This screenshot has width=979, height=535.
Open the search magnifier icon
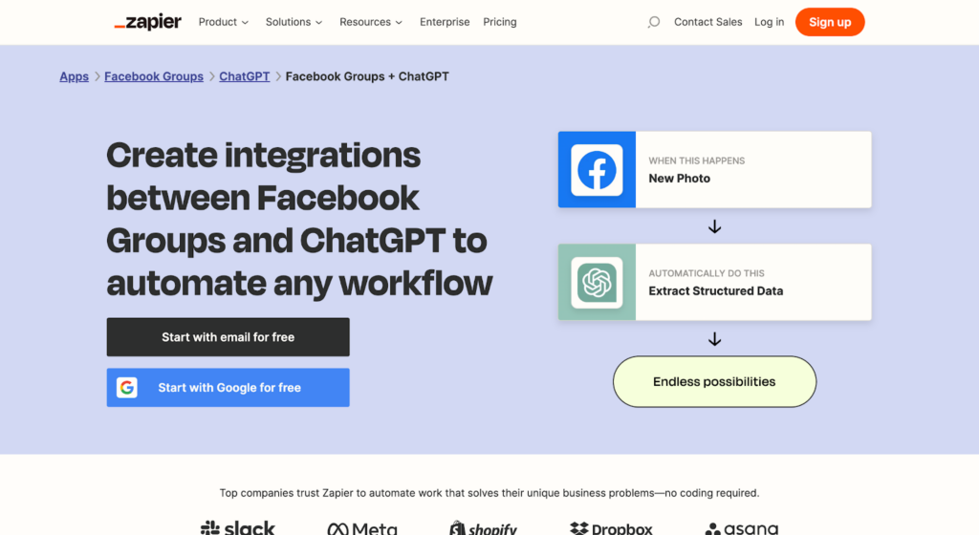tap(653, 22)
